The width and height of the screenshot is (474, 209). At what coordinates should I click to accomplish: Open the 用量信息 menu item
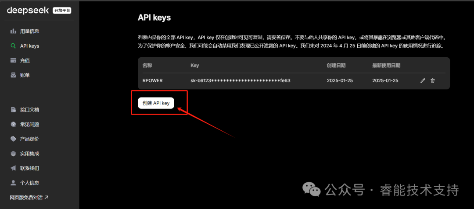tap(30, 31)
